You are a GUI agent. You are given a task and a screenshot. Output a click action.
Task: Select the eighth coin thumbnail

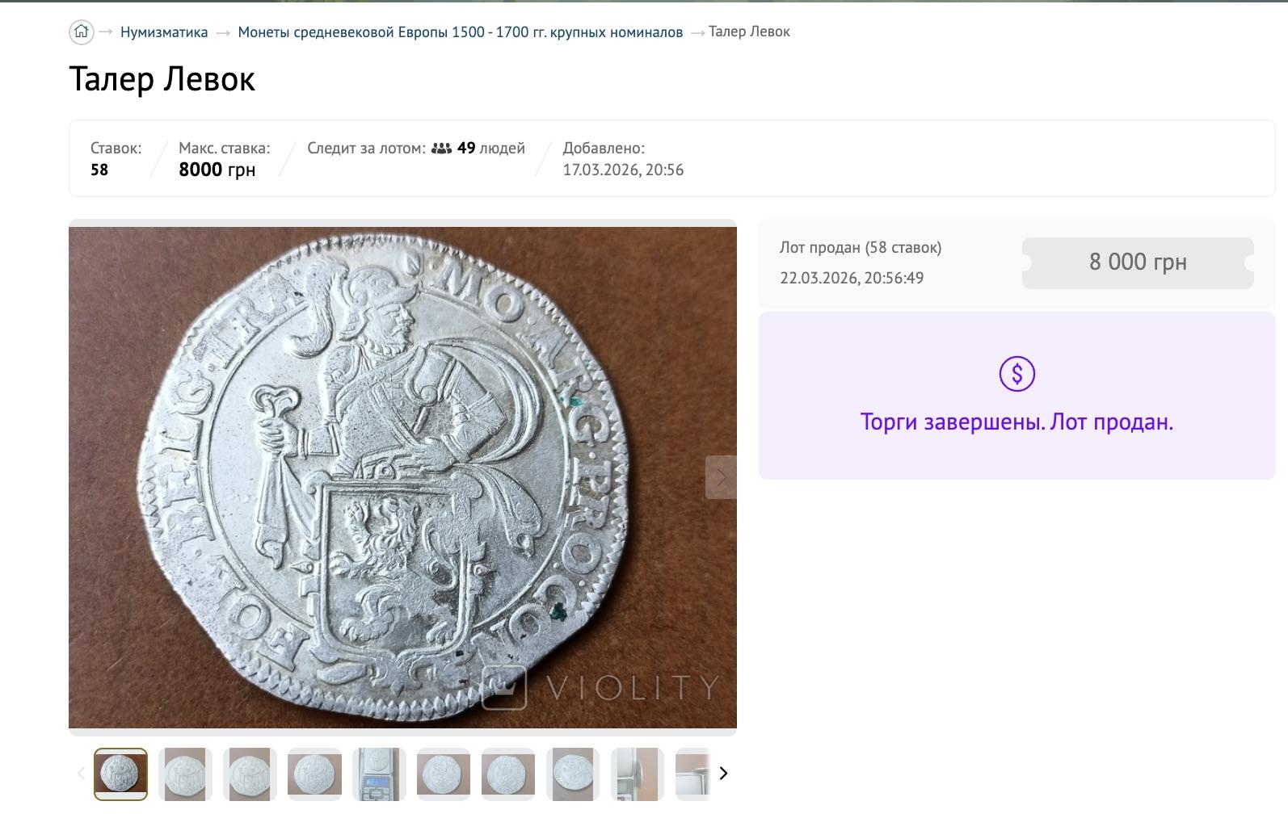coord(573,774)
